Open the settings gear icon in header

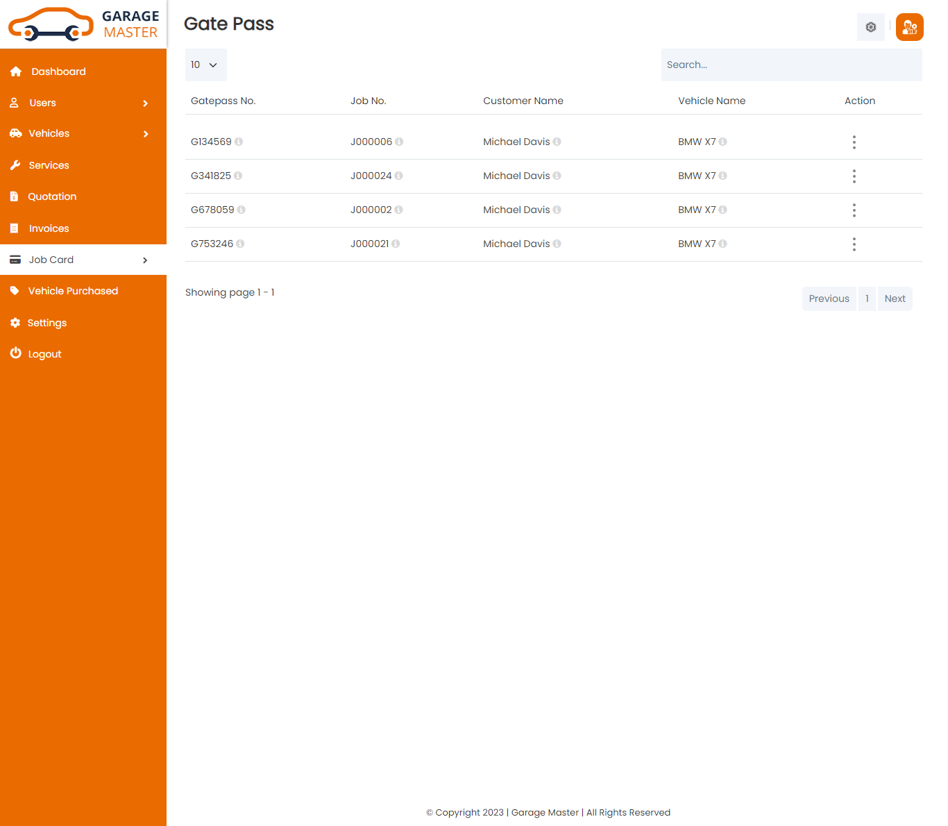(x=870, y=27)
